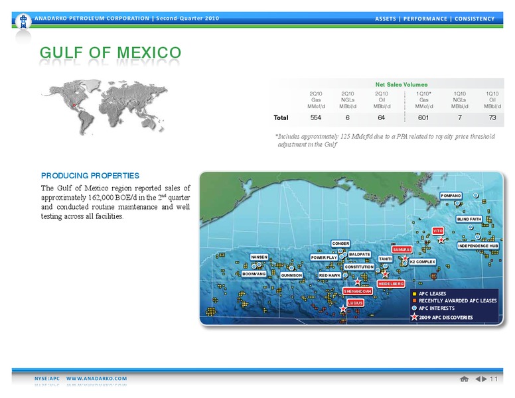
Task: Click the NANSEN map label
Action: (x=259, y=257)
